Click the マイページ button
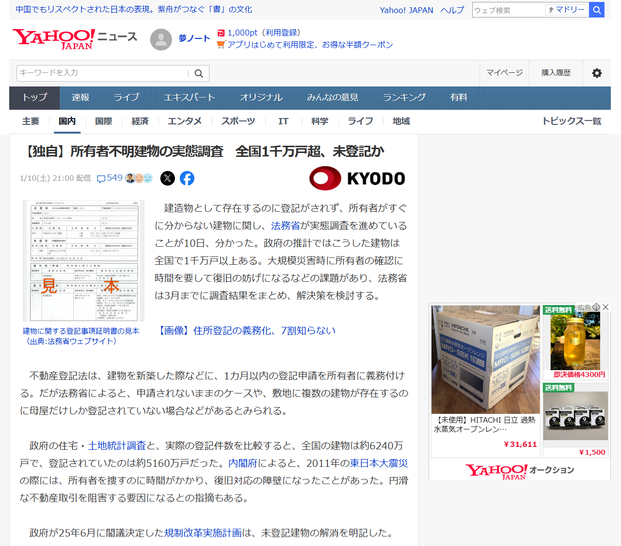 [504, 73]
